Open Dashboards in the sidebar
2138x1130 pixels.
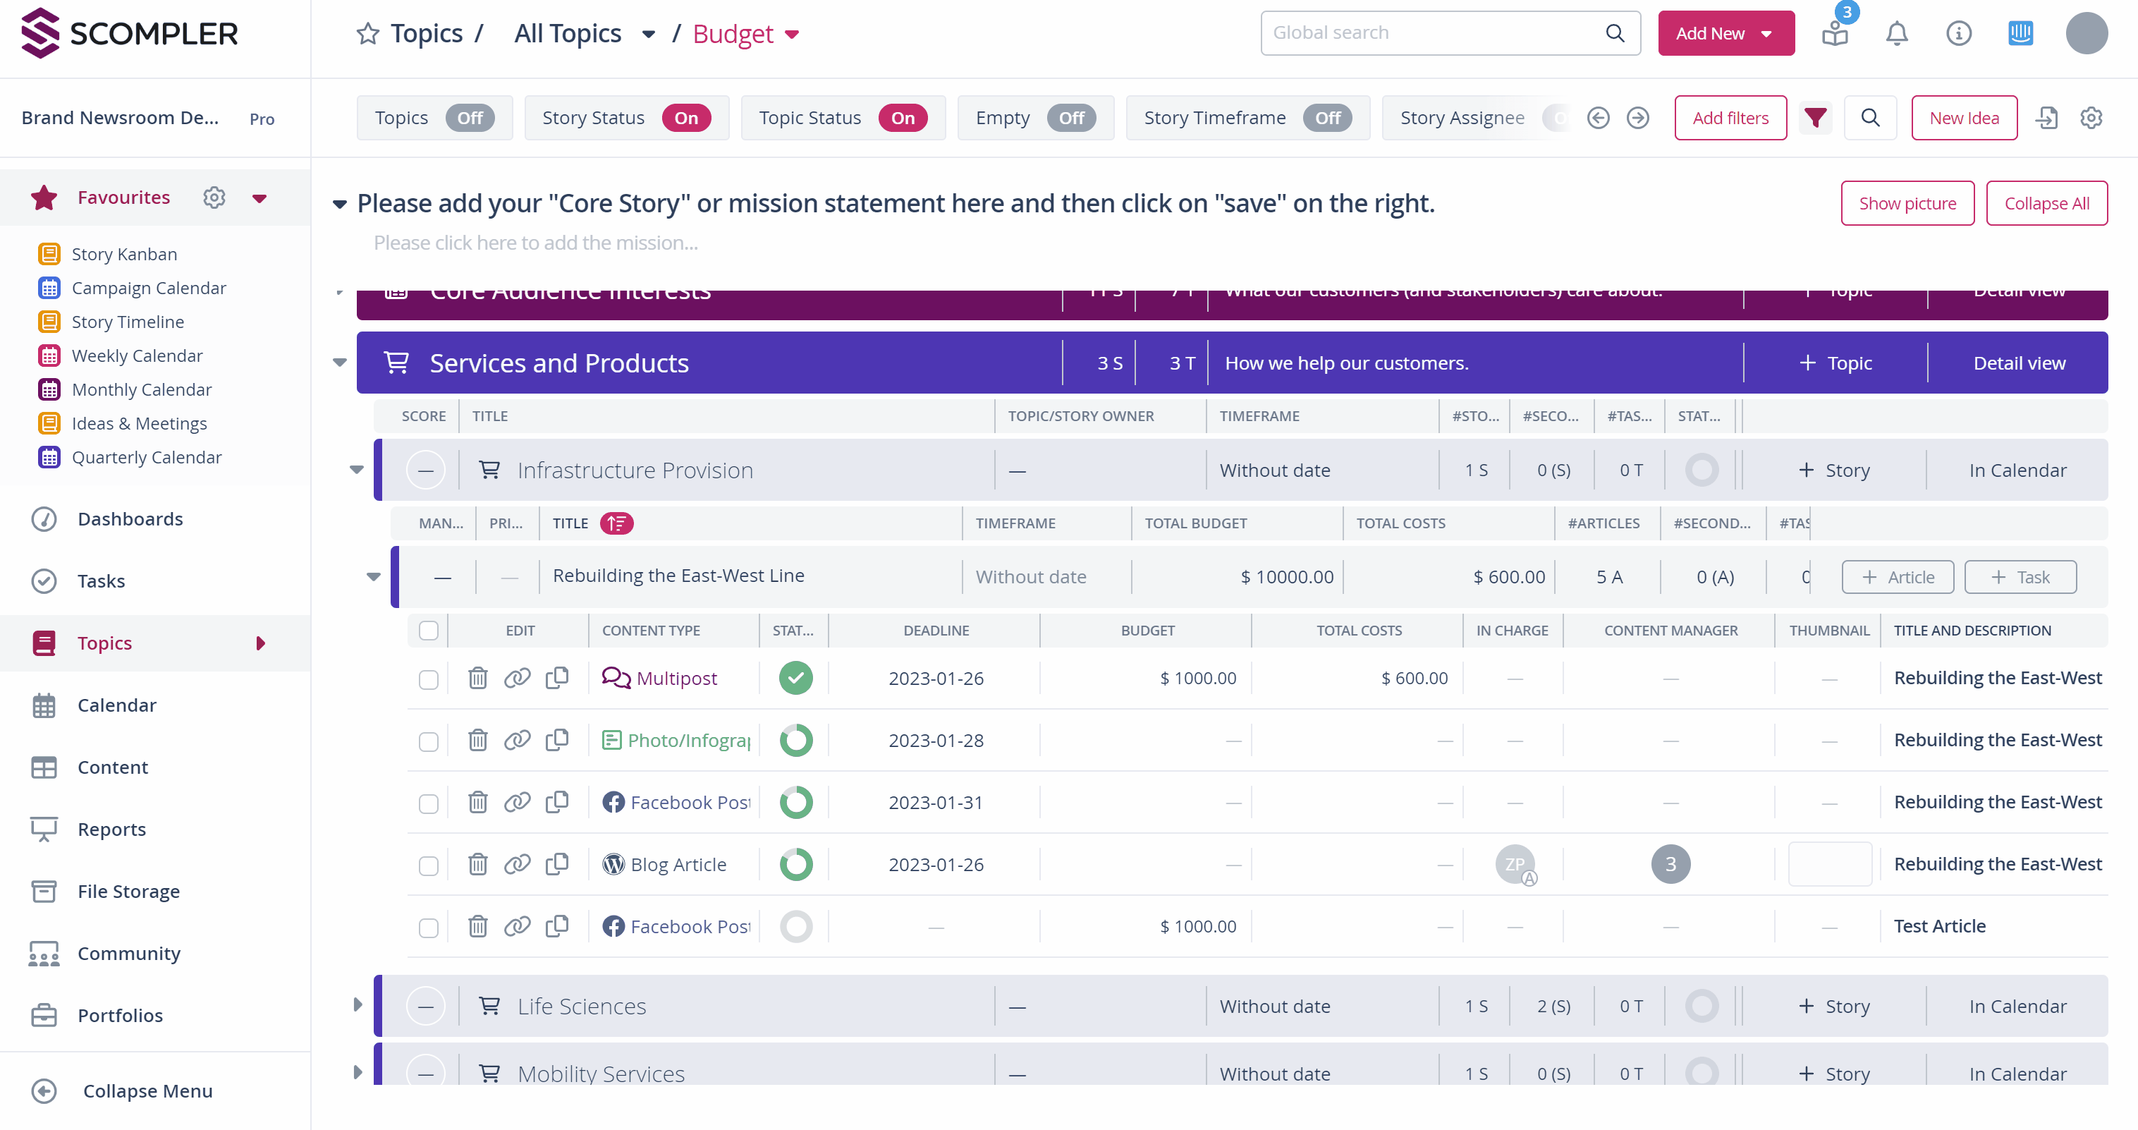(x=130, y=519)
